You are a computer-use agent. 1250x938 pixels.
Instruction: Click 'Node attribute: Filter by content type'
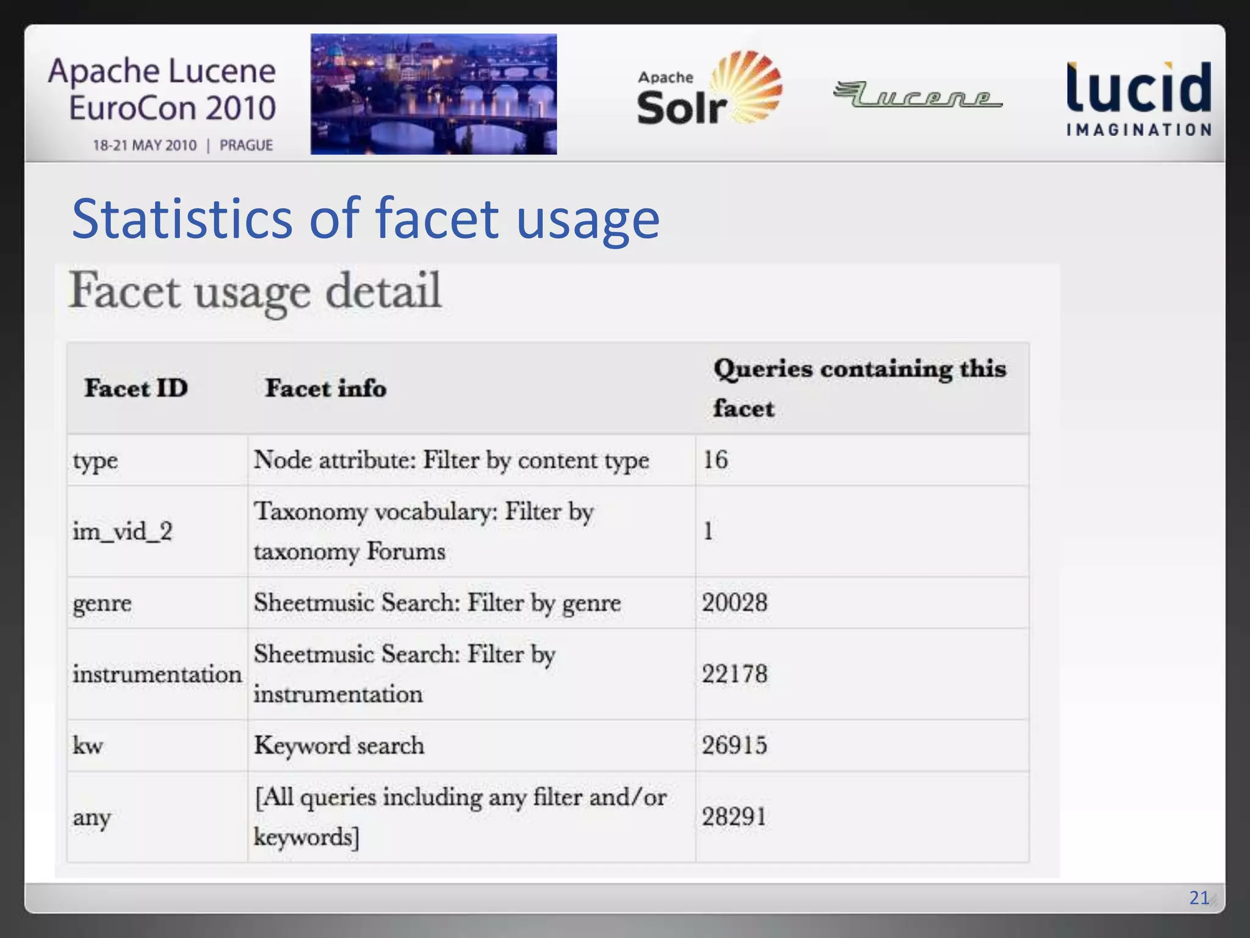451,460
